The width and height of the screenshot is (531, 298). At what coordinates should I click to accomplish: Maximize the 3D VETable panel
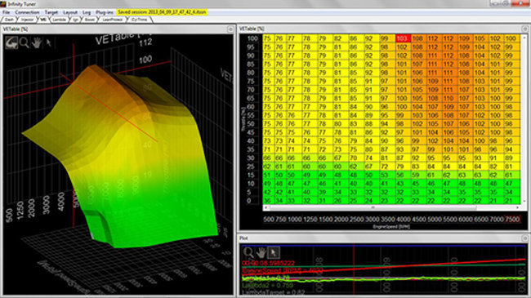pyautogui.click(x=230, y=29)
